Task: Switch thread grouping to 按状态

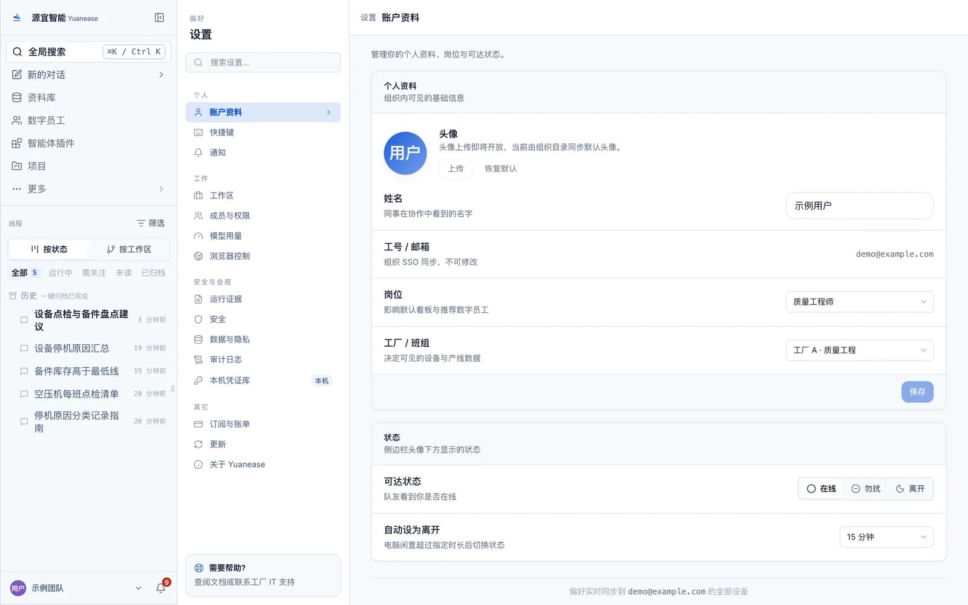Action: point(49,249)
